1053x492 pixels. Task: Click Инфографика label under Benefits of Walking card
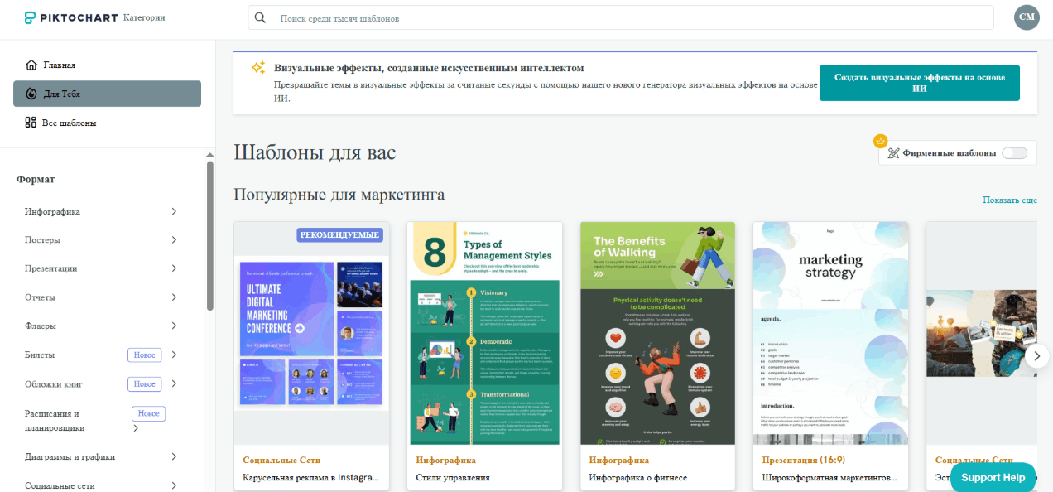pos(618,460)
